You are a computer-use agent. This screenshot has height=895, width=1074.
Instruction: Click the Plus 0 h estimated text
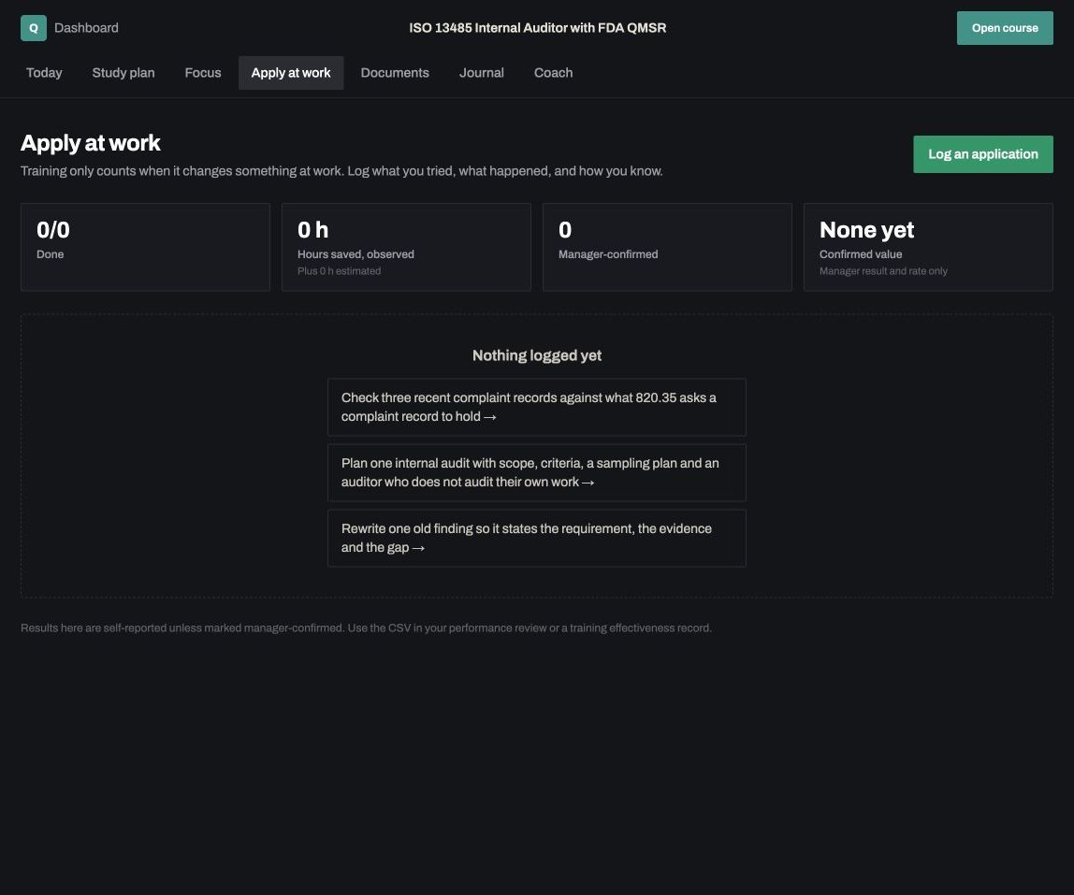coord(339,271)
